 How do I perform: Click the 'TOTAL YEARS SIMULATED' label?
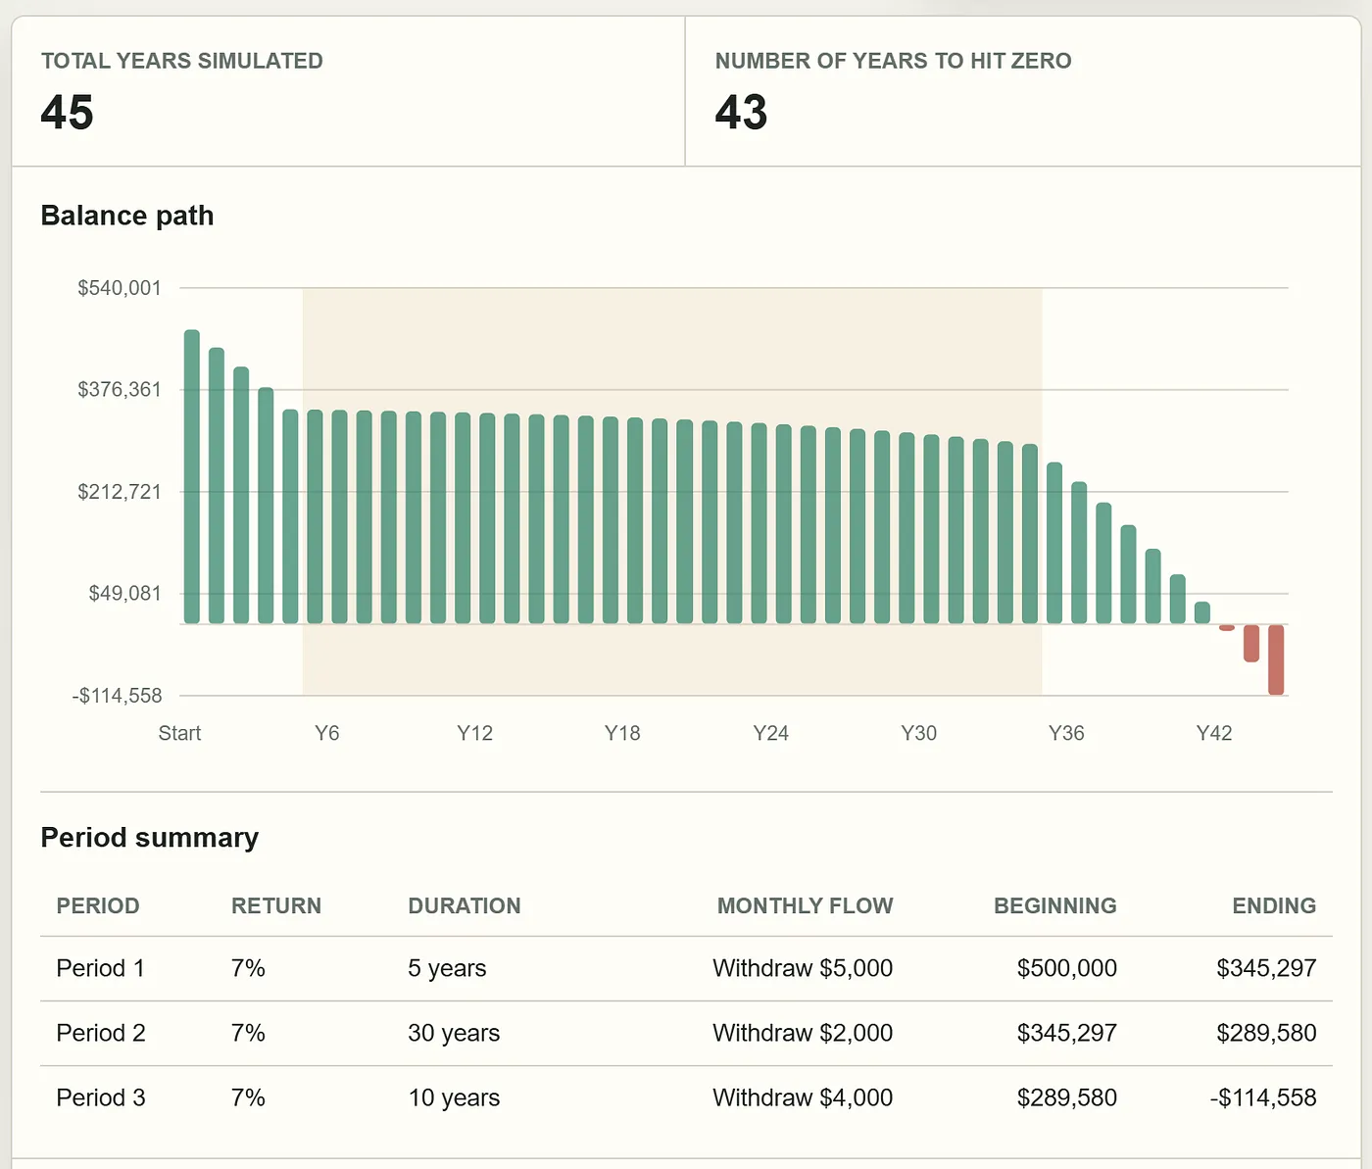pos(182,61)
